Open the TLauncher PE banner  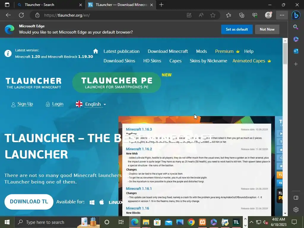click(116, 83)
